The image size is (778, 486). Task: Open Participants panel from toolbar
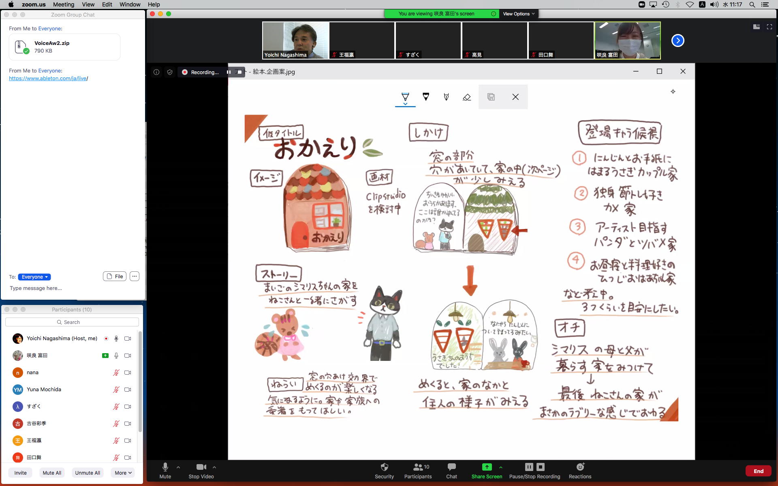click(418, 467)
